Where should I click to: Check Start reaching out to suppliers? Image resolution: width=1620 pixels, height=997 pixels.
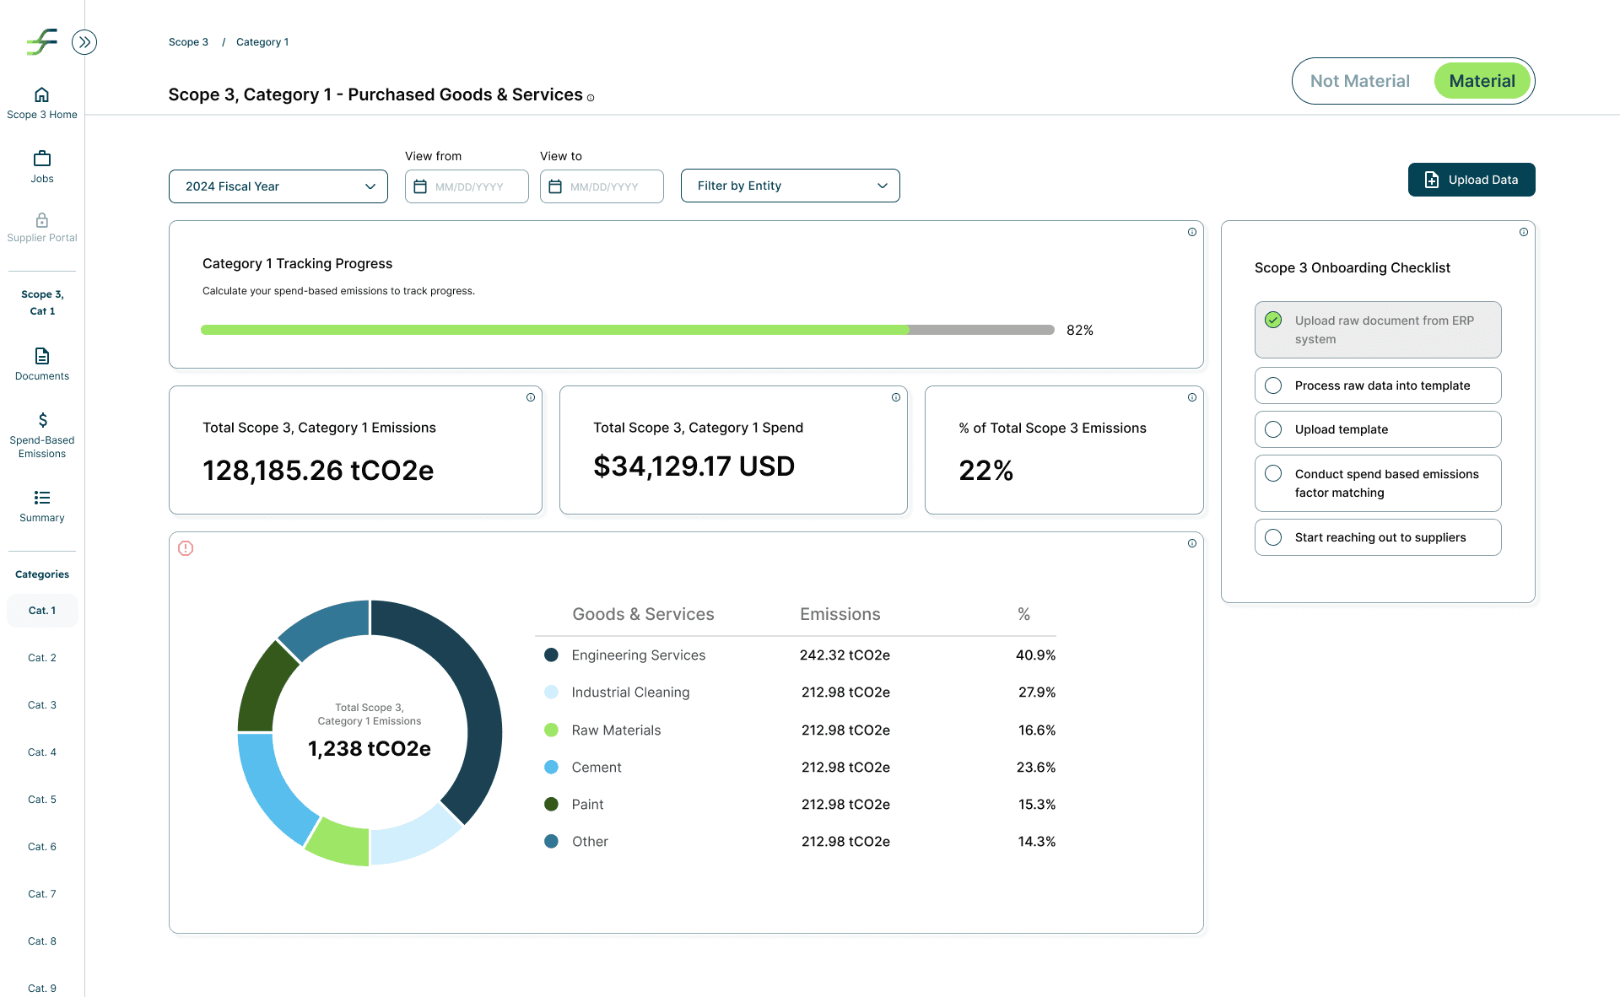(x=1273, y=537)
